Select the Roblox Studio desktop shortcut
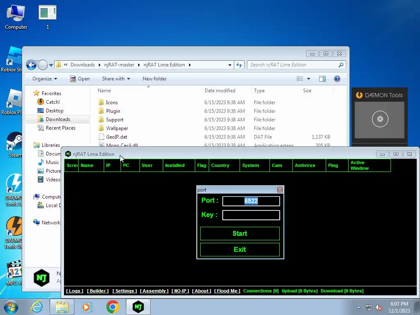Viewport: 420px width, 315px height. click(12, 59)
